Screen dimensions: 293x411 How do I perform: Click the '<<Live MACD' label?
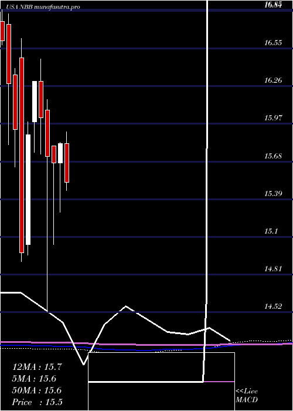247,396
